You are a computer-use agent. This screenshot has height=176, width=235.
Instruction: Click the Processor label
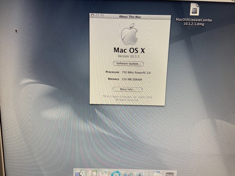[112, 72]
